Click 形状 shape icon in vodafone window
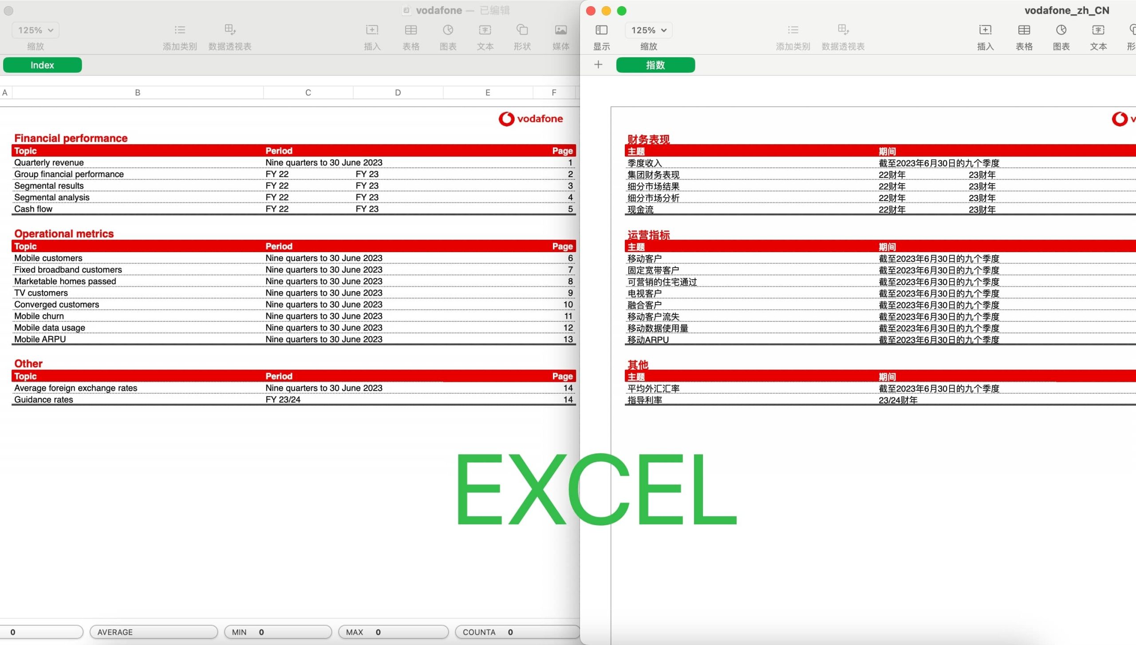Image resolution: width=1136 pixels, height=645 pixels. pos(522,30)
